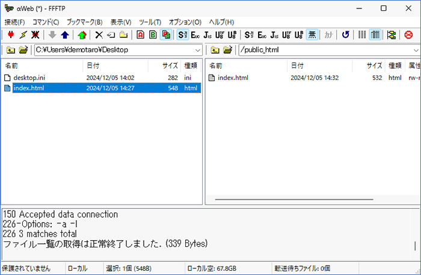Click the Refresh file list icon
Viewport: 421px width, 275px height.
(345, 35)
